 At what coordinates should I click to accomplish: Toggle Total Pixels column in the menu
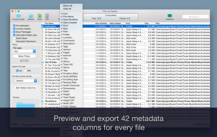pos(71,97)
